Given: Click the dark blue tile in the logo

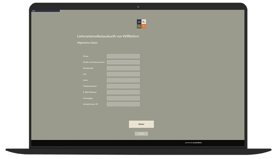Looking at the screenshot, I should tap(139, 22).
